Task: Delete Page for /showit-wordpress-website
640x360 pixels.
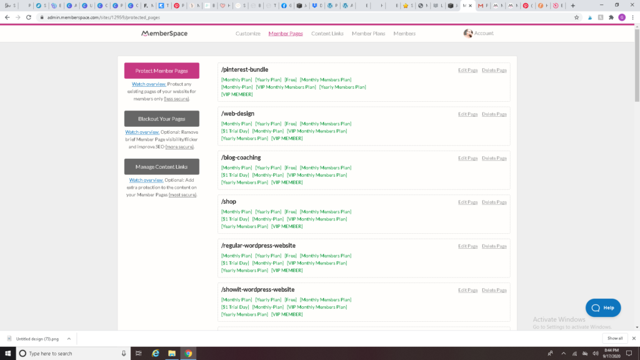Action: [494, 291]
